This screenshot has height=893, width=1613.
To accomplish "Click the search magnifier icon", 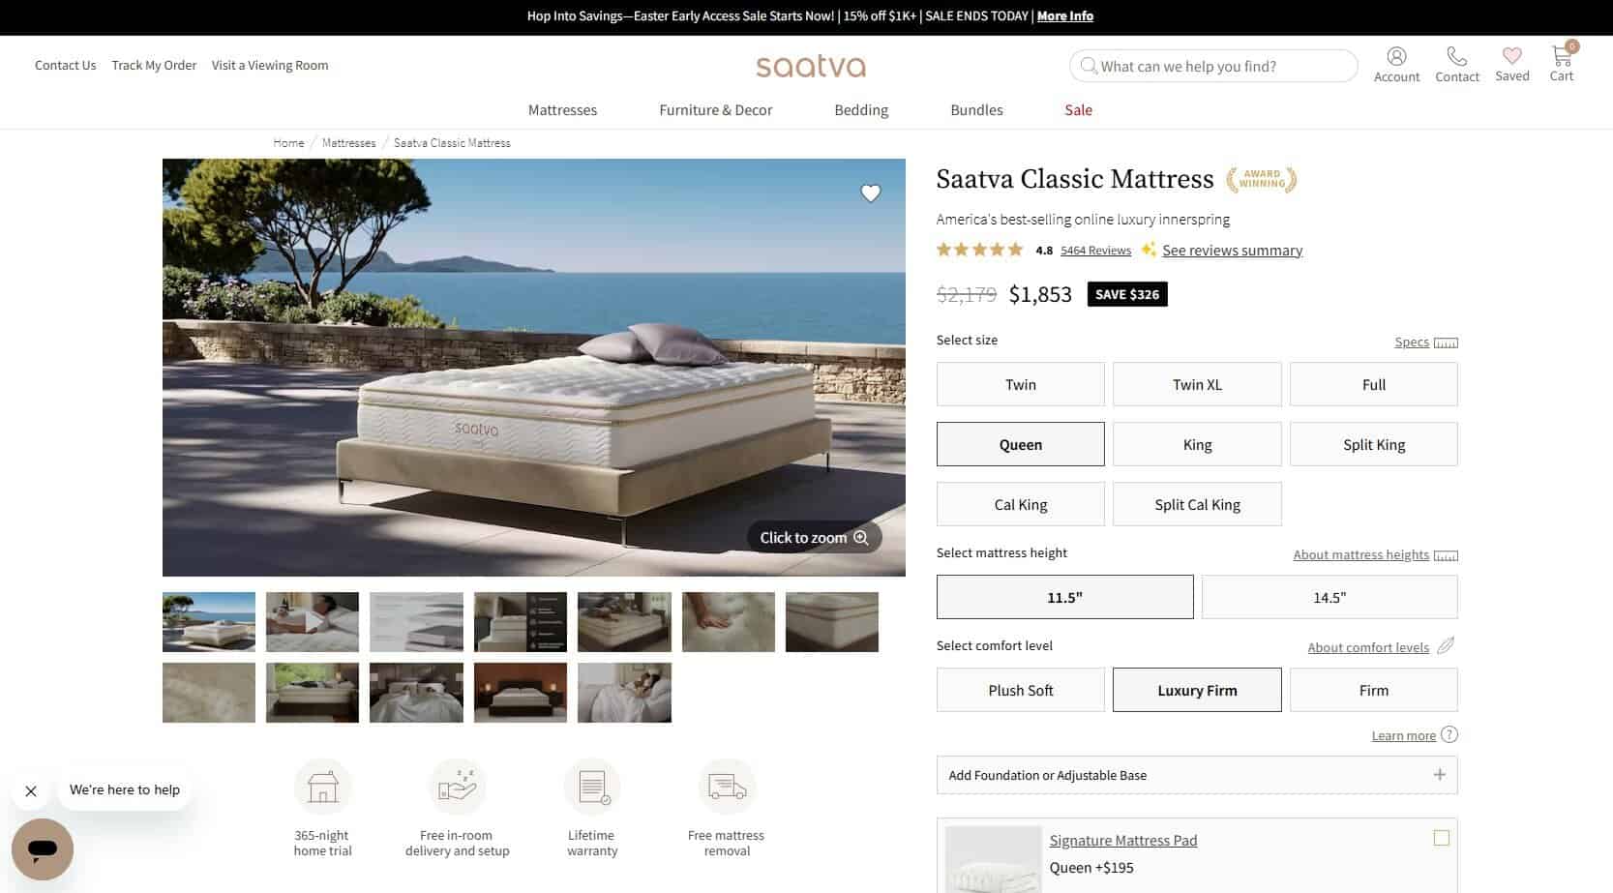I will (x=1089, y=66).
